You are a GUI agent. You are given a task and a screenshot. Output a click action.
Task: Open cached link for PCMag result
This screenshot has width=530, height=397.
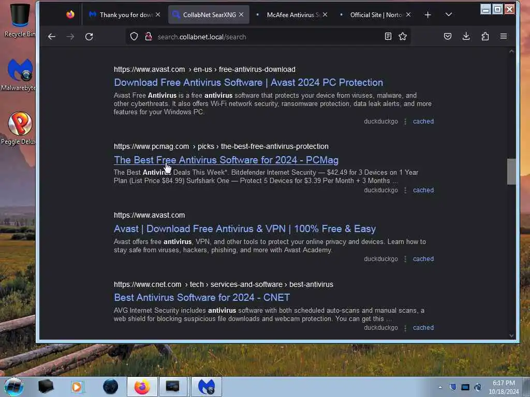(x=423, y=190)
